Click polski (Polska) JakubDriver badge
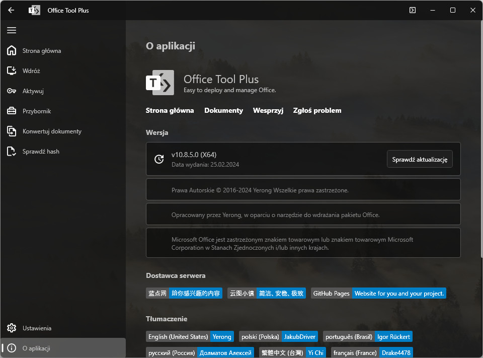 [x=278, y=336]
